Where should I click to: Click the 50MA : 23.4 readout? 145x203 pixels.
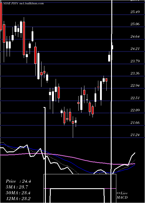(18, 193)
